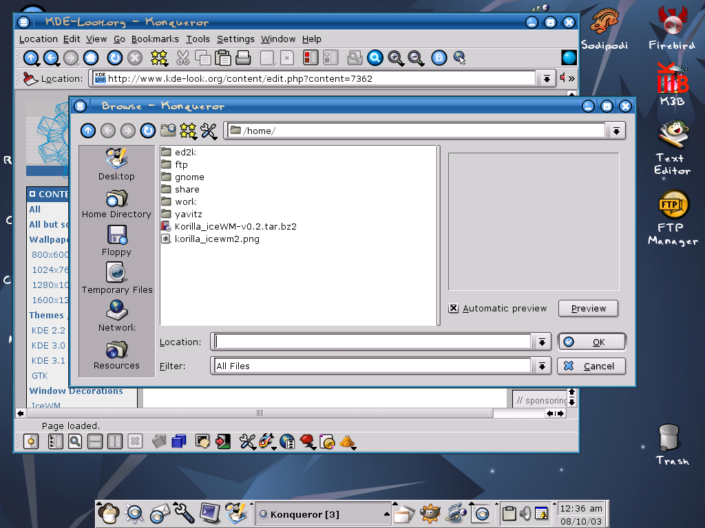This screenshot has height=528, width=705.
Task: Select Floppy in Browse sidebar
Action: 116,241
